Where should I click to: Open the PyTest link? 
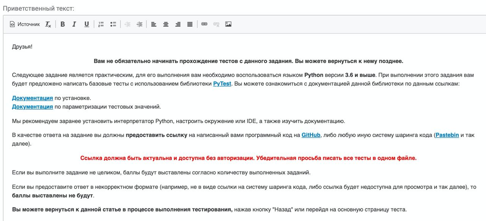pos(222,84)
